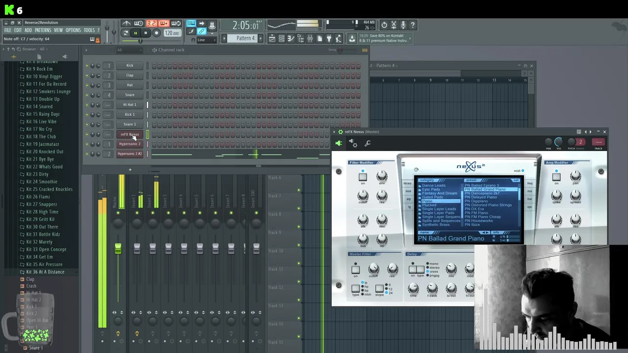
Task: Adjust the Master mixer fader
Action: tap(118, 249)
